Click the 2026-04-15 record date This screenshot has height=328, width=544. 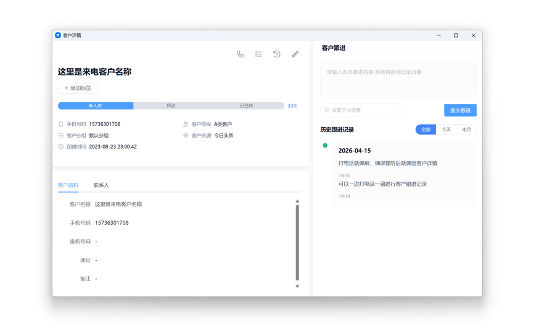[x=355, y=151]
